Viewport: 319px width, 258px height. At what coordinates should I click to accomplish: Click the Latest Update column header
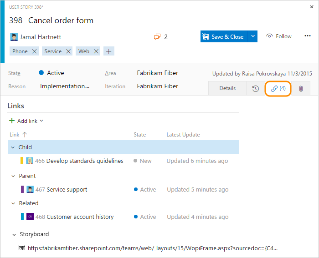pos(183,135)
